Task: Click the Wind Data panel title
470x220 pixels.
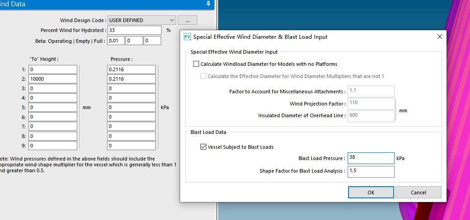Action: coord(13,4)
